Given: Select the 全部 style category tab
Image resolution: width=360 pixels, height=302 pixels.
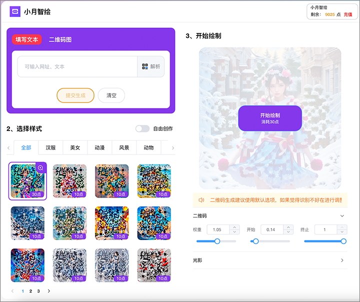Looking at the screenshot, I should [26, 147].
